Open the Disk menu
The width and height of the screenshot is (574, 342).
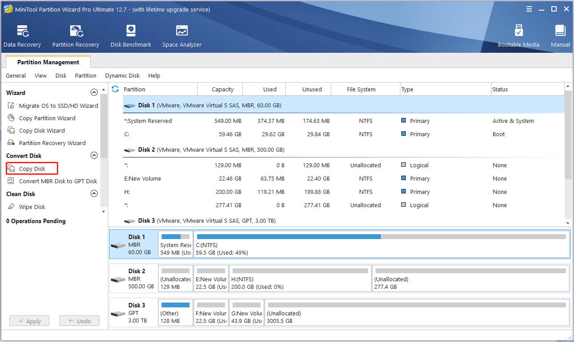pyautogui.click(x=61, y=76)
